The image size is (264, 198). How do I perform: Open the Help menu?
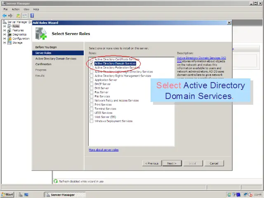point(36,9)
